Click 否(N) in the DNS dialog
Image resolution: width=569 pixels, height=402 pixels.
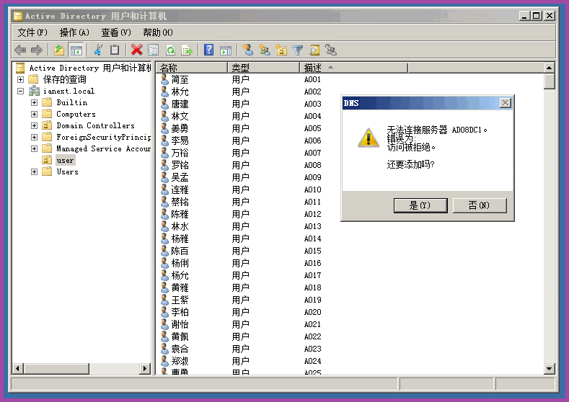tap(480, 205)
